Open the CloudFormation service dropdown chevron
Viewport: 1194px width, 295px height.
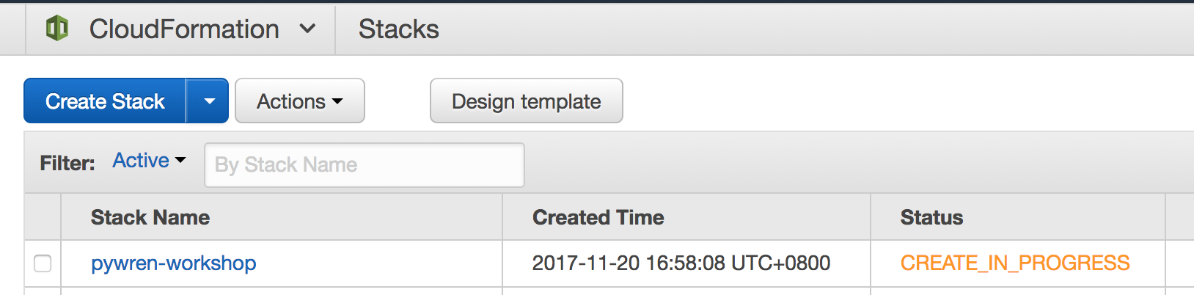(x=308, y=29)
